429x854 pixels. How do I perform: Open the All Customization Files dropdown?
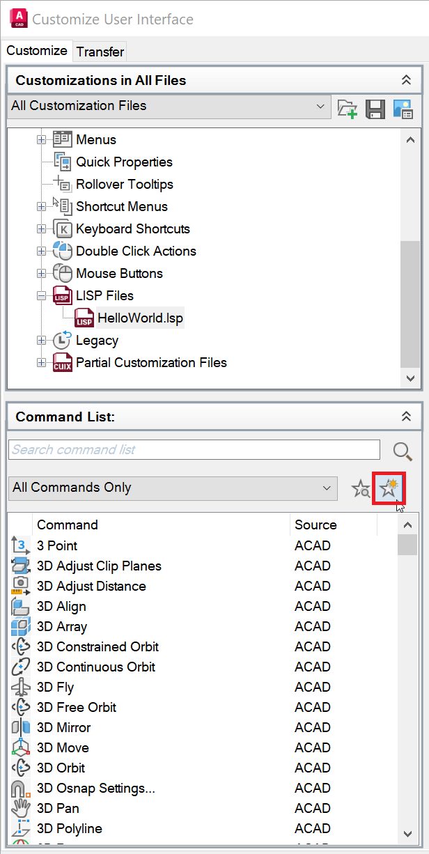pyautogui.click(x=320, y=107)
